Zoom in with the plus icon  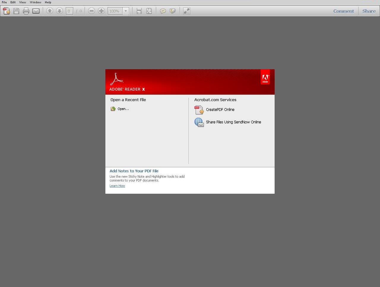click(x=101, y=11)
